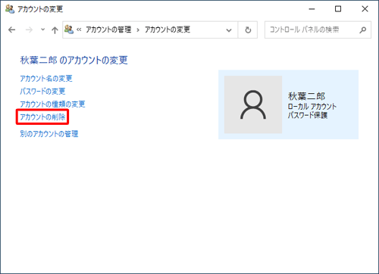Select アカウントの変更 breadcrumb segment

coord(168,30)
